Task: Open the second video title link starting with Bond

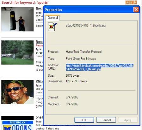Action: coord(39,42)
